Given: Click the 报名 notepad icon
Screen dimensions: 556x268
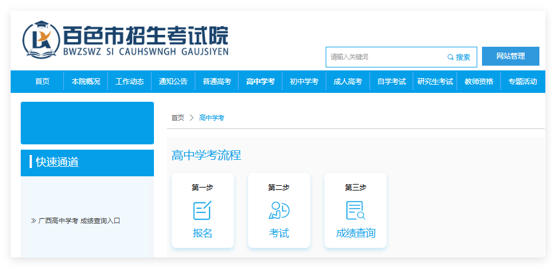Looking at the screenshot, I should tap(203, 210).
